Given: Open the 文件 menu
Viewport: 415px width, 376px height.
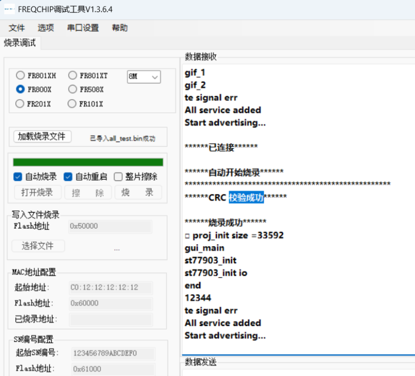Looking at the screenshot, I should 17,28.
